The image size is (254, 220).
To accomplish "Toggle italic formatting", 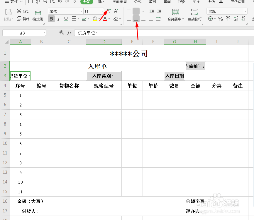I will (x=58, y=19).
